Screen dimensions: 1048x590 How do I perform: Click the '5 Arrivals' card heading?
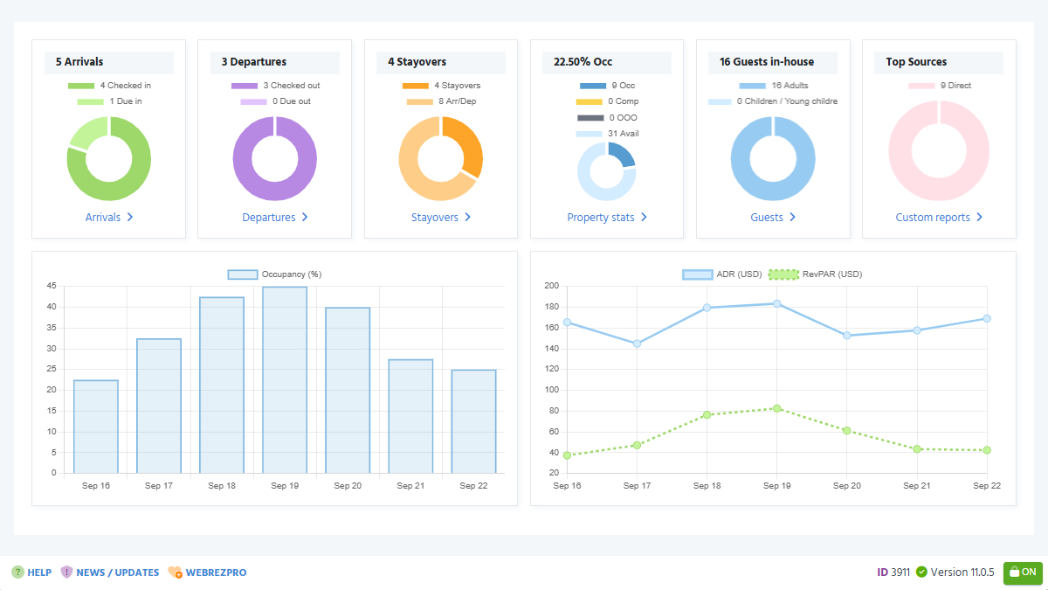pyautogui.click(x=79, y=62)
